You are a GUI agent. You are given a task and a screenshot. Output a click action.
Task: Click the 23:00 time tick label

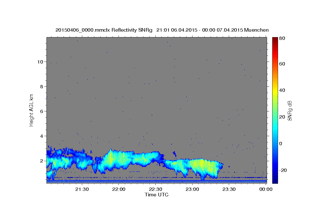coord(192,189)
